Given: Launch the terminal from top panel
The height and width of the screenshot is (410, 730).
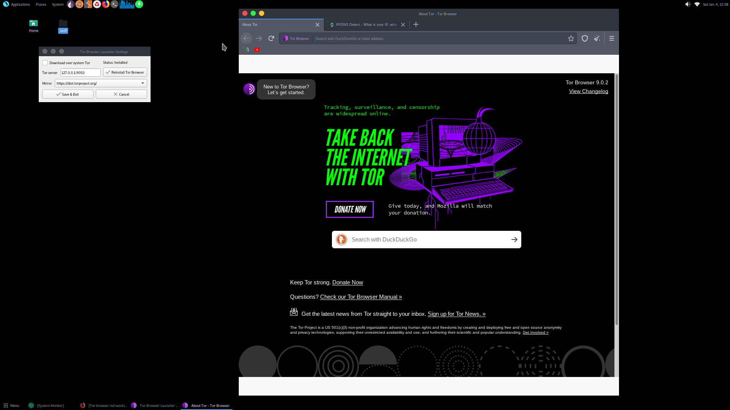Looking at the screenshot, I should [x=114, y=4].
